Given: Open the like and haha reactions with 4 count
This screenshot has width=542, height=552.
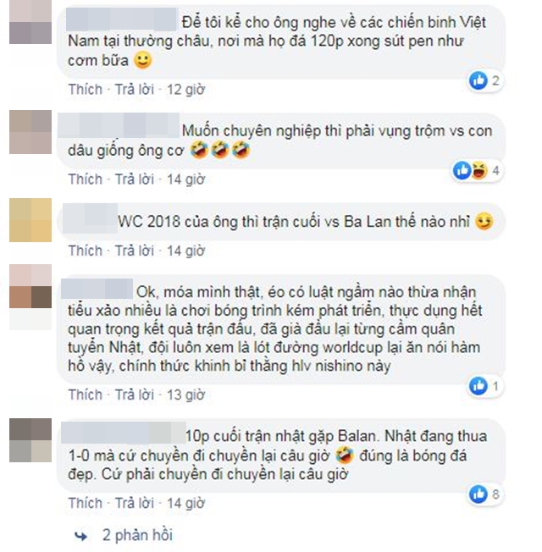Looking at the screenshot, I should pyautogui.click(x=478, y=171).
